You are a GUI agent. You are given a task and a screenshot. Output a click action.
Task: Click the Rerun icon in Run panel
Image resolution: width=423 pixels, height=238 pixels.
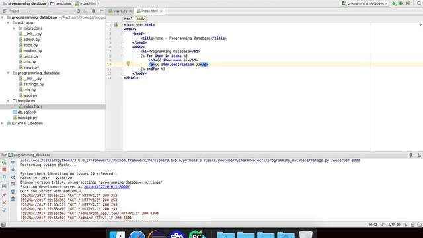pos(4,163)
